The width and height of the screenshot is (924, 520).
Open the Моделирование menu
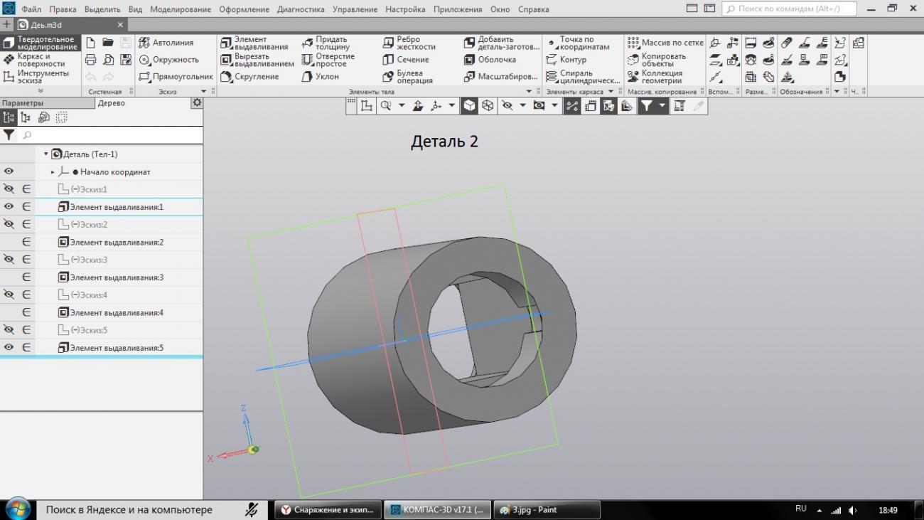(180, 9)
